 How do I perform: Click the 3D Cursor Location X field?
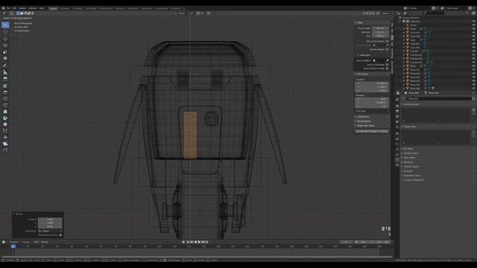click(x=372, y=83)
